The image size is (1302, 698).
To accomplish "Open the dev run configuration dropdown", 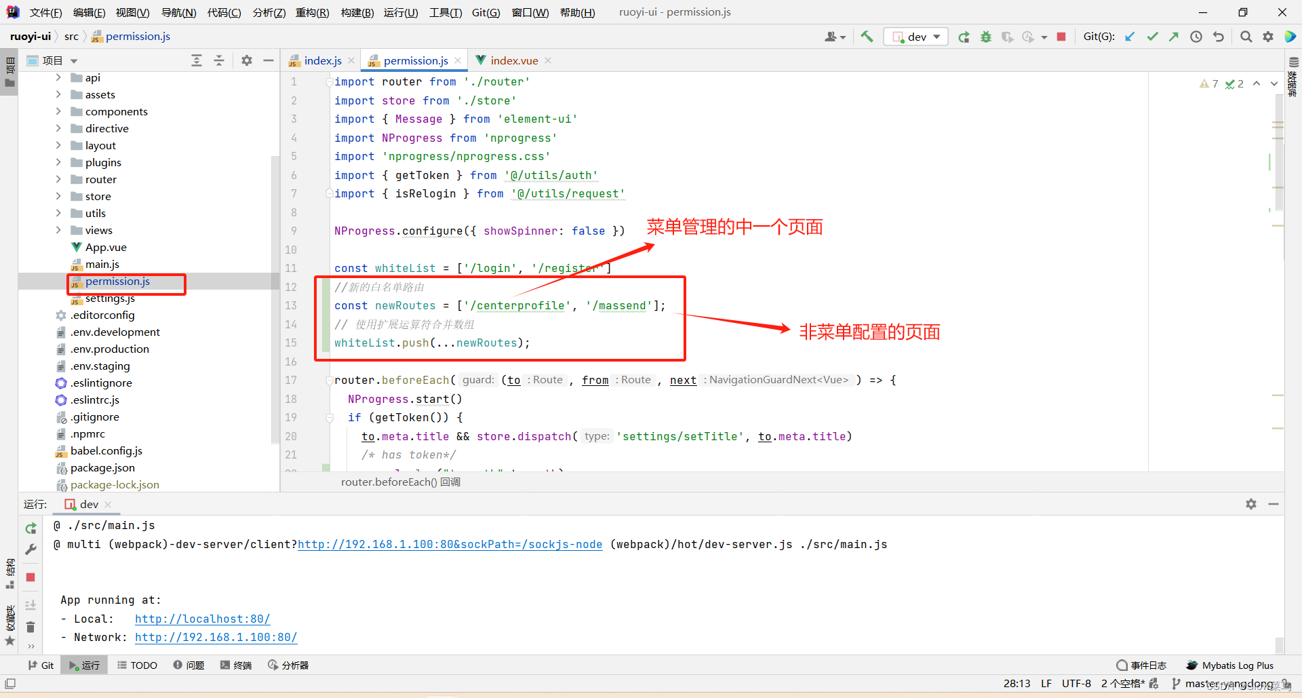I will [915, 37].
